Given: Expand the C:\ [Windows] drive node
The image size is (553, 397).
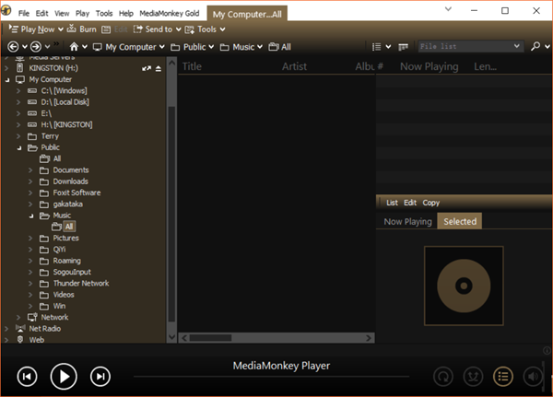Looking at the screenshot, I should [18, 91].
